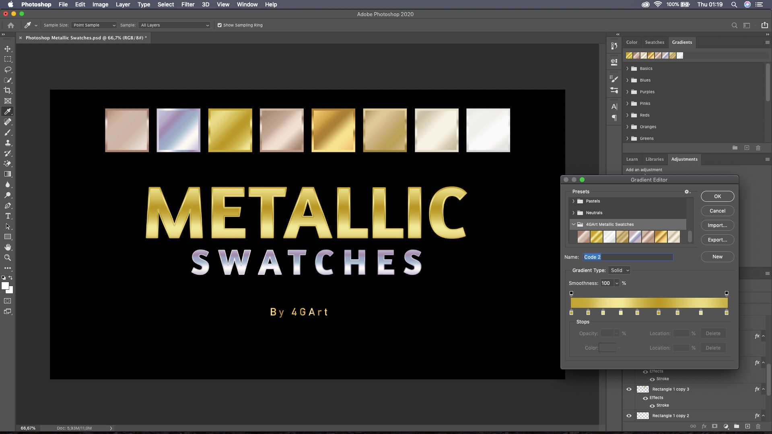Click the New button in Gradient Editor
This screenshot has height=434, width=772.
click(717, 256)
